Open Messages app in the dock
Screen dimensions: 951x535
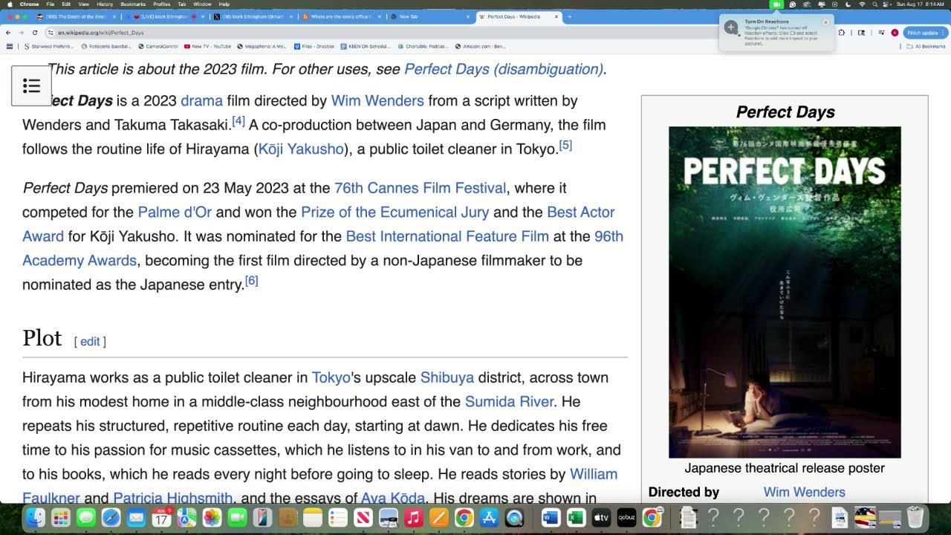[x=85, y=517]
